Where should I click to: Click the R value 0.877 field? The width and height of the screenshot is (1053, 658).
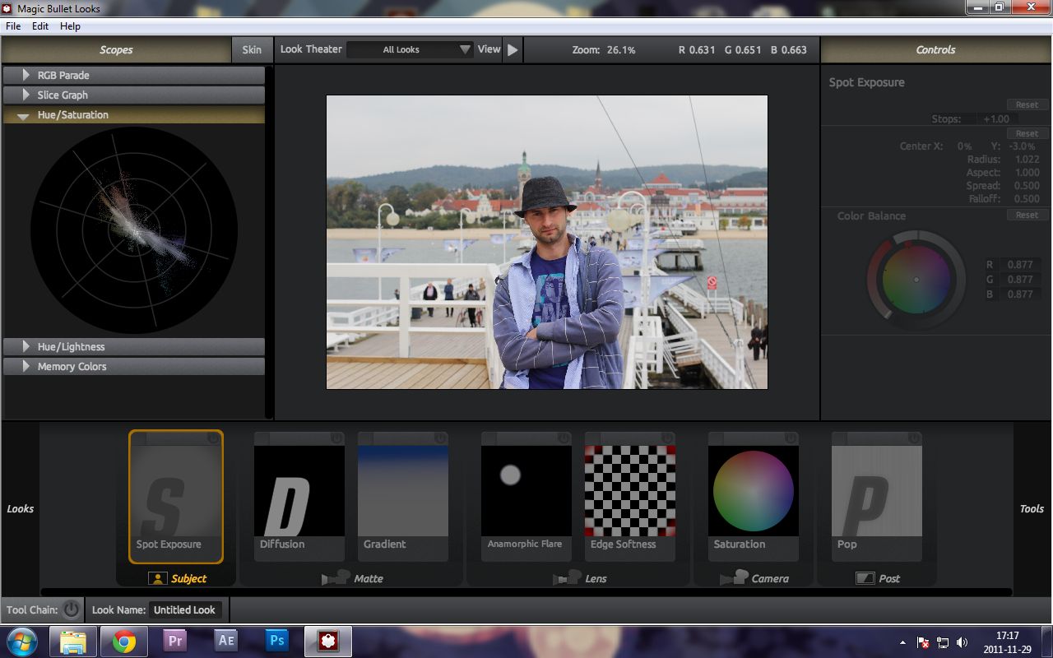click(x=1020, y=264)
